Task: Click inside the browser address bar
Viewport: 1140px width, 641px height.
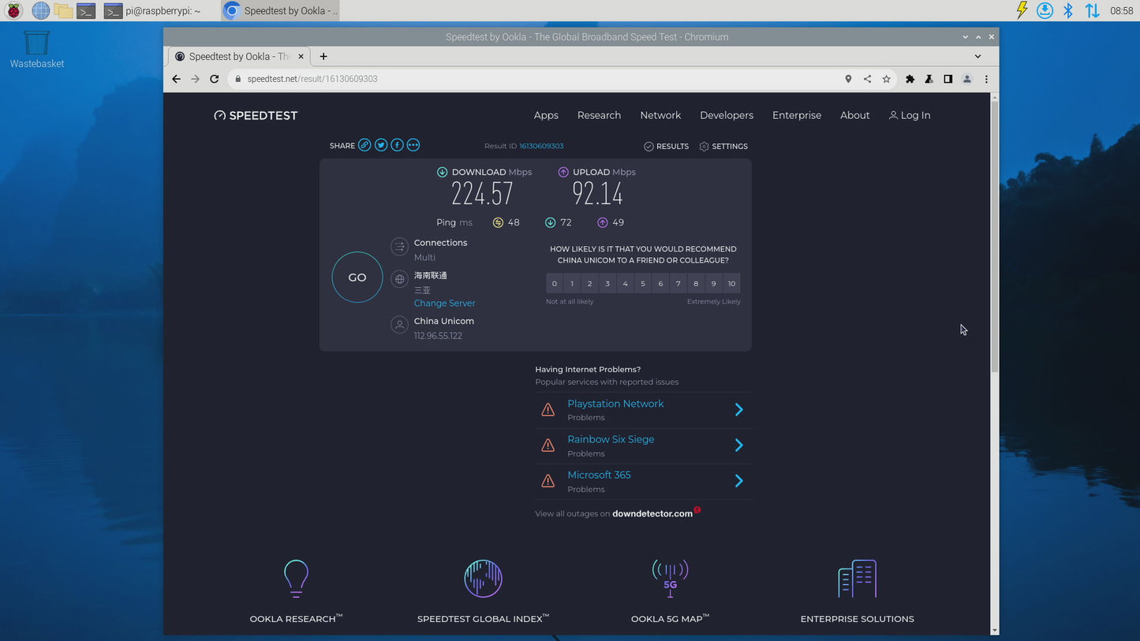Action: 394,79
